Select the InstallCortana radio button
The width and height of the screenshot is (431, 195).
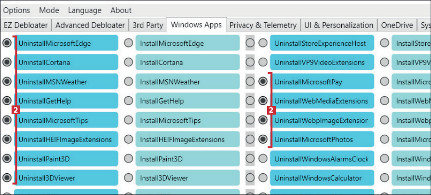[x=128, y=62]
